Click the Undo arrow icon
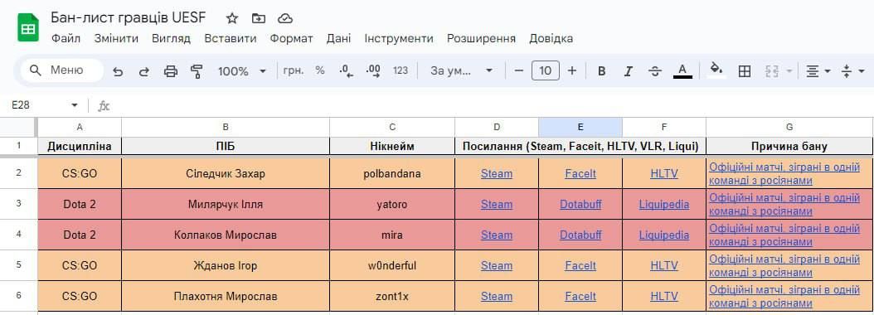Screen dimensions: 874x315 [x=118, y=70]
